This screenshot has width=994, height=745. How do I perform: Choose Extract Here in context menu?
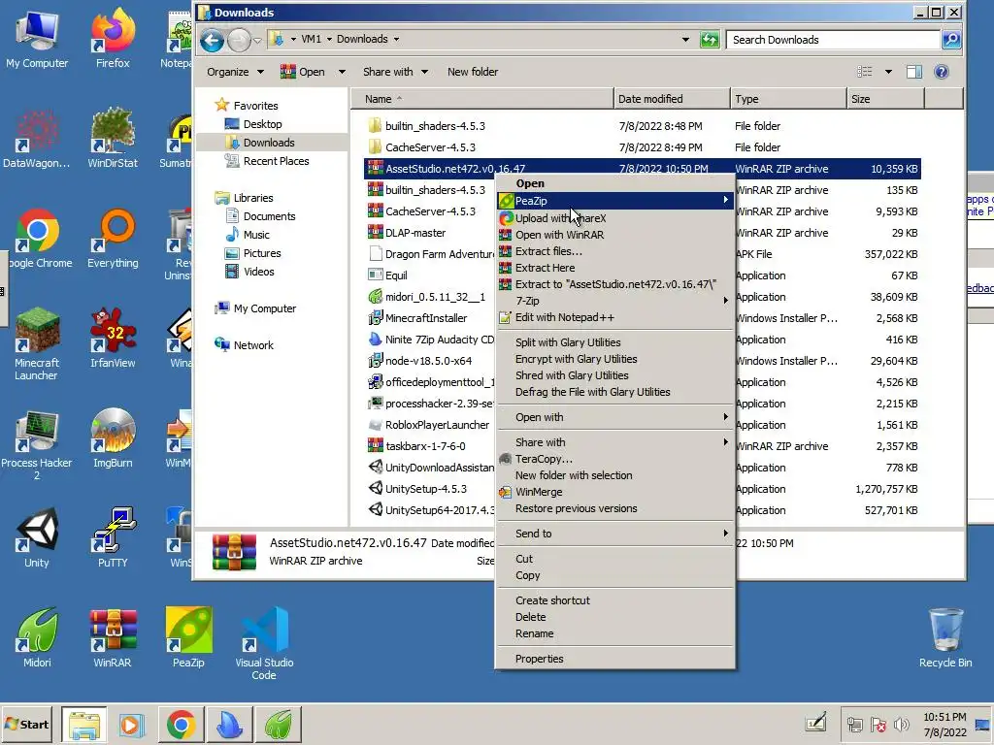coord(614,268)
